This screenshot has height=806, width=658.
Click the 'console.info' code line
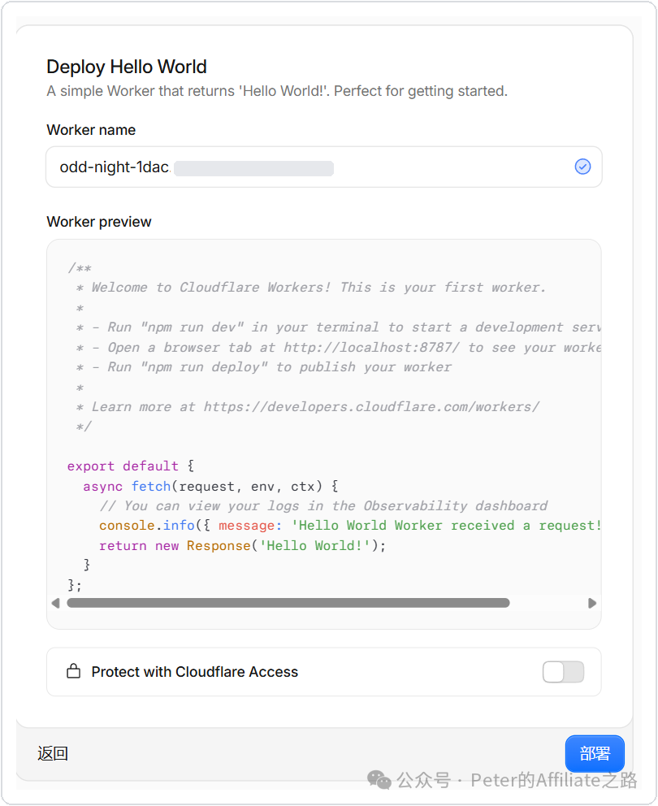point(349,526)
